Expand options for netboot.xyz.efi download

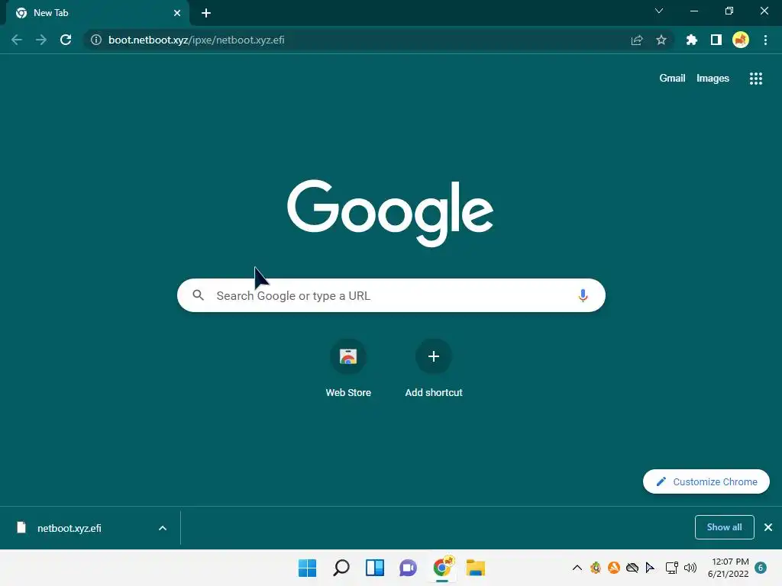click(163, 528)
